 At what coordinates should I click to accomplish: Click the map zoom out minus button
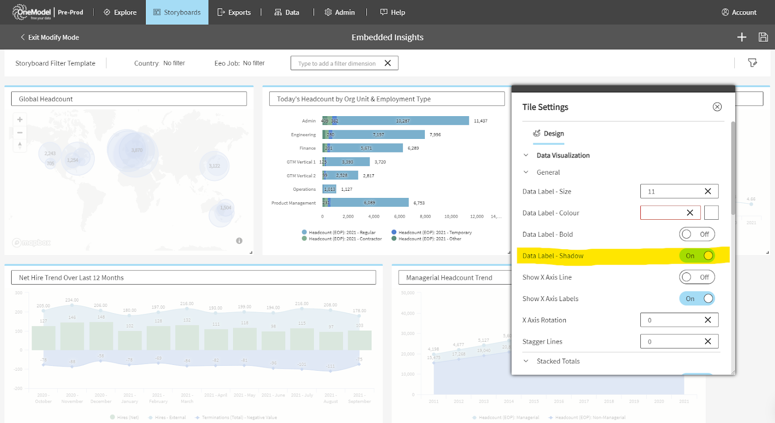click(20, 132)
